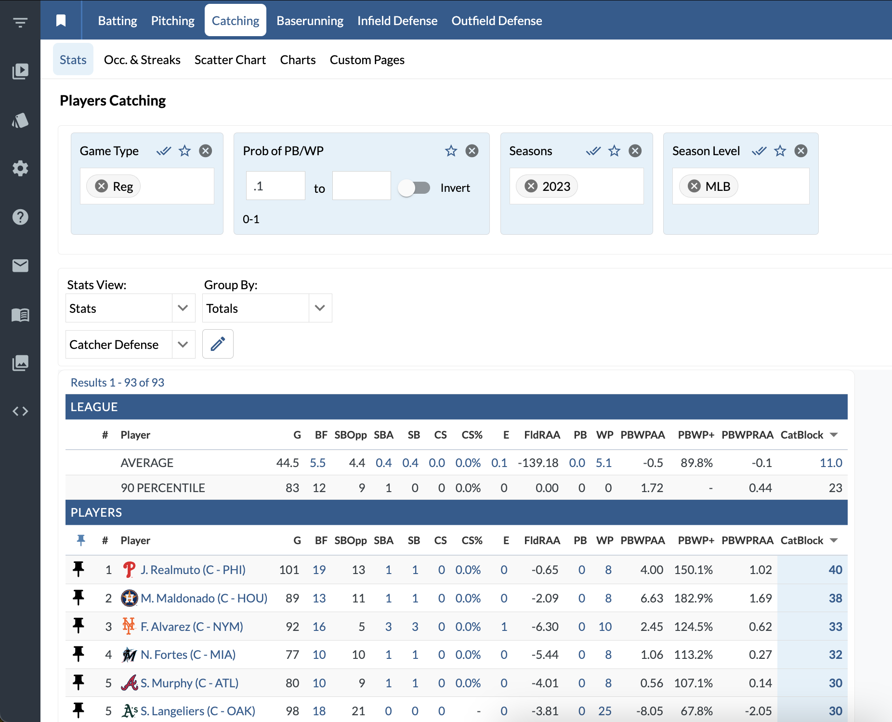The height and width of the screenshot is (722, 892).
Task: Switch to the Pitching tab
Action: coord(172,21)
